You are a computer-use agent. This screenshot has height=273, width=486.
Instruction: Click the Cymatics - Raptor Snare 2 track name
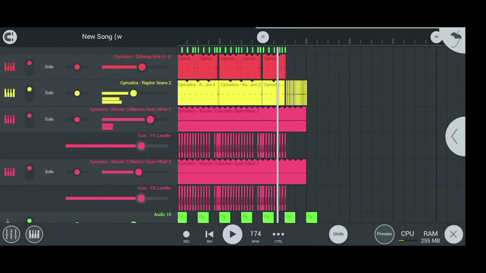coord(145,83)
